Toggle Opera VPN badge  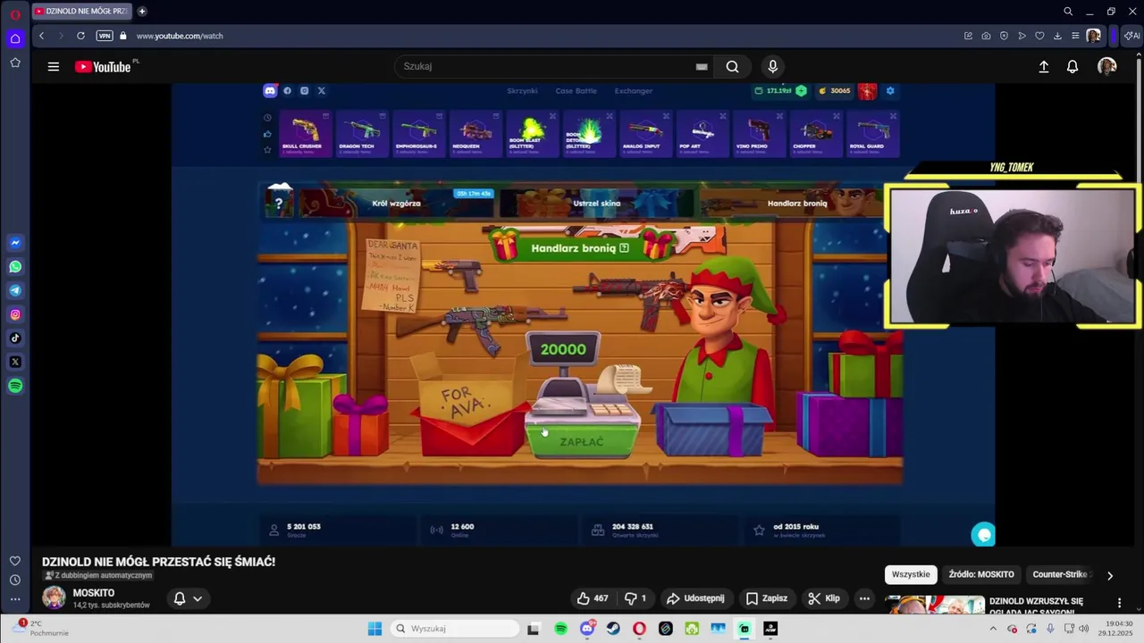tap(105, 36)
